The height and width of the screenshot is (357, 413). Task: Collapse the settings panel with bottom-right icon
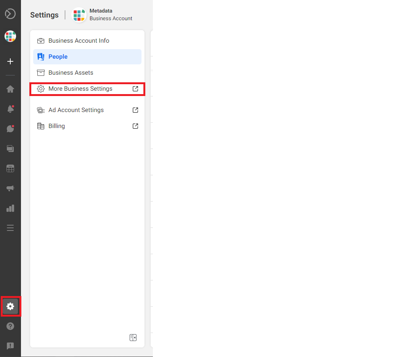[x=133, y=338]
